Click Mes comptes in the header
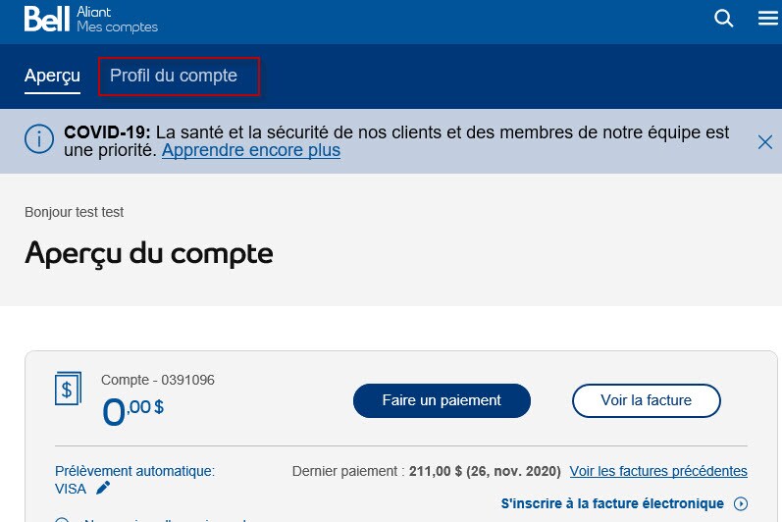782x522 pixels. click(x=117, y=26)
